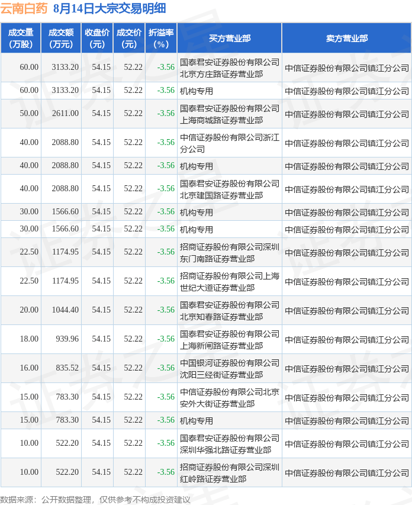Click the 云南白药 stock name in title
This screenshot has height=505, width=412.
24,8
